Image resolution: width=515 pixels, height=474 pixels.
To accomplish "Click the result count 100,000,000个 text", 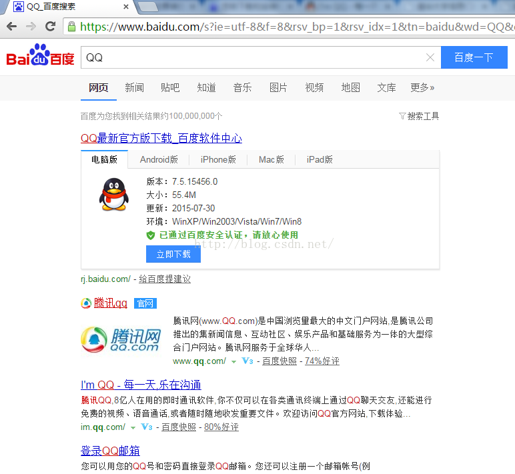I will coord(195,116).
